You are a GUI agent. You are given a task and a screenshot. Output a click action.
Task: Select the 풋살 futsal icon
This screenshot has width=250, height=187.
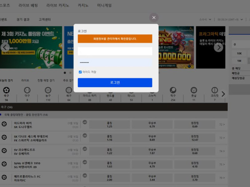coord(194,90)
